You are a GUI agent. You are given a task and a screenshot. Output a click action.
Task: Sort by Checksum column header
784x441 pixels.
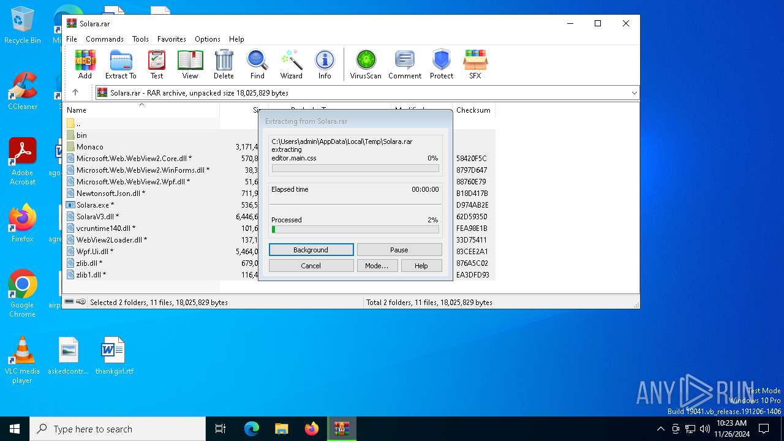point(473,110)
